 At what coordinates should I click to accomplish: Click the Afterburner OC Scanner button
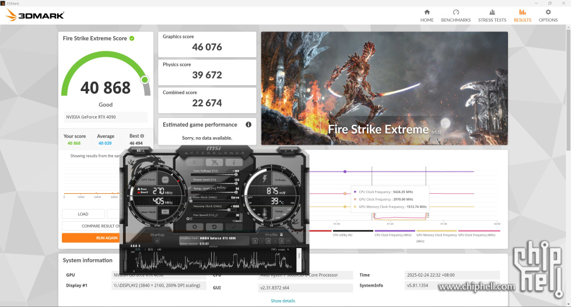click(141, 150)
